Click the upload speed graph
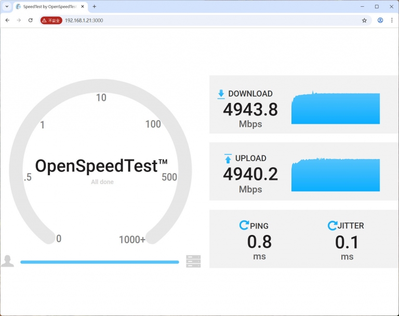The height and width of the screenshot is (316, 399). (335, 175)
